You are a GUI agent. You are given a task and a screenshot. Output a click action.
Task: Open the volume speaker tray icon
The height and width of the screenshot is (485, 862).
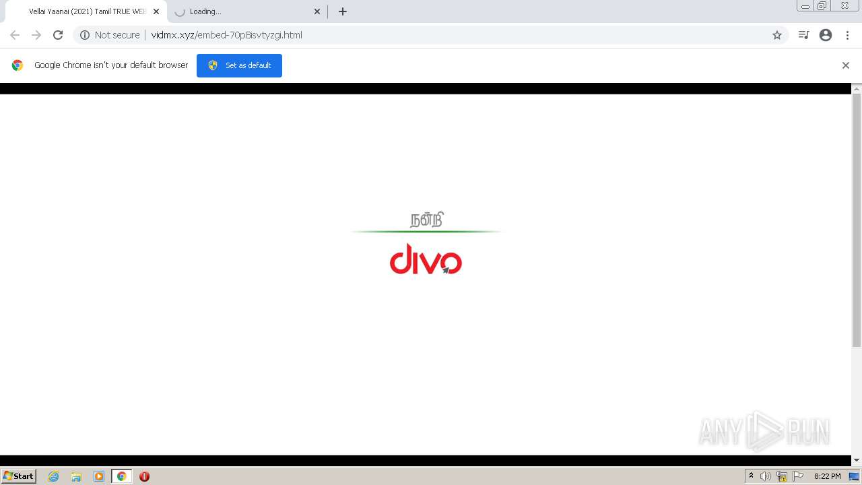766,476
